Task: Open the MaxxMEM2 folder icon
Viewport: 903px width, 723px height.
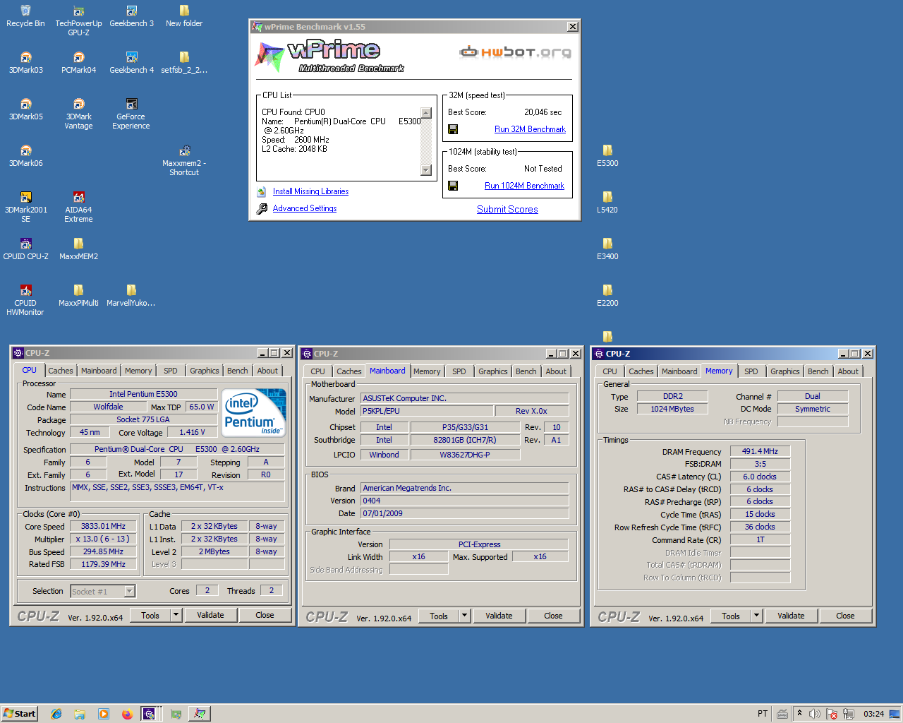Action: (78, 249)
